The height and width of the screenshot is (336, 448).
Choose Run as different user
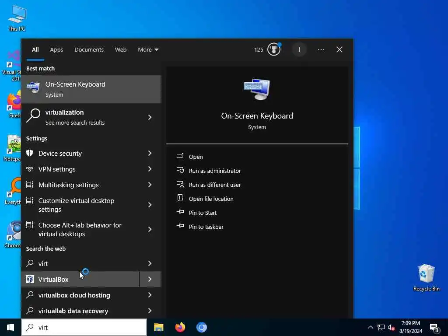pos(215,185)
